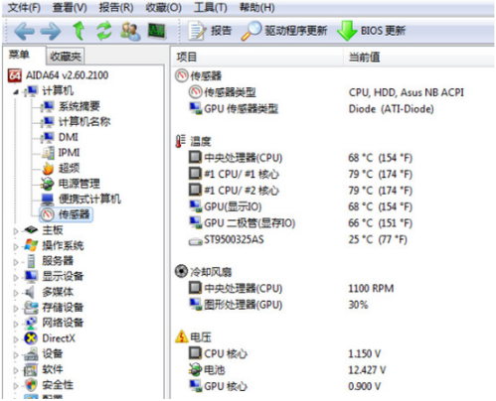Viewport: 496px width, 401px height.
Task: Click the Back arrow toolbar icon
Action: click(24, 31)
